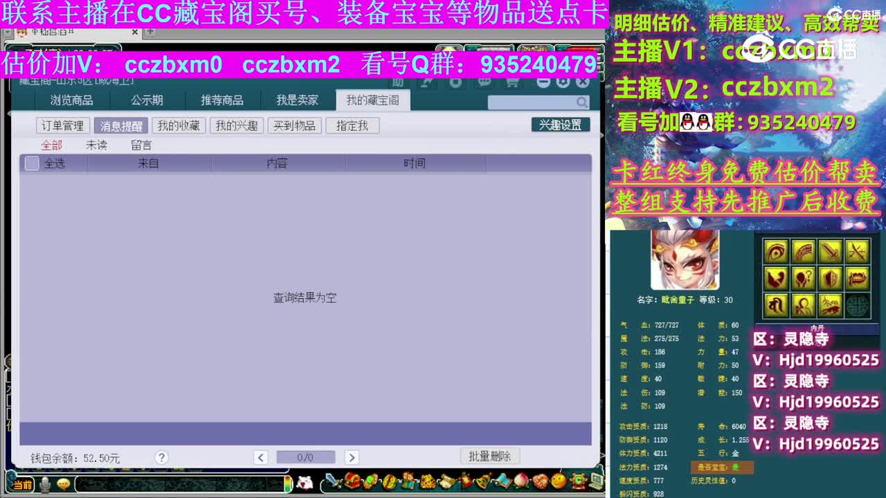Select the single sword skill icon
This screenshot has width=886, height=498.
[831, 252]
